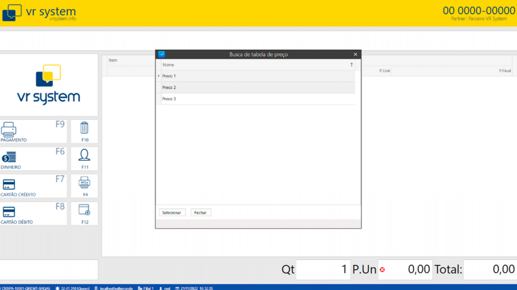Click the F12 add-window icon

84,210
